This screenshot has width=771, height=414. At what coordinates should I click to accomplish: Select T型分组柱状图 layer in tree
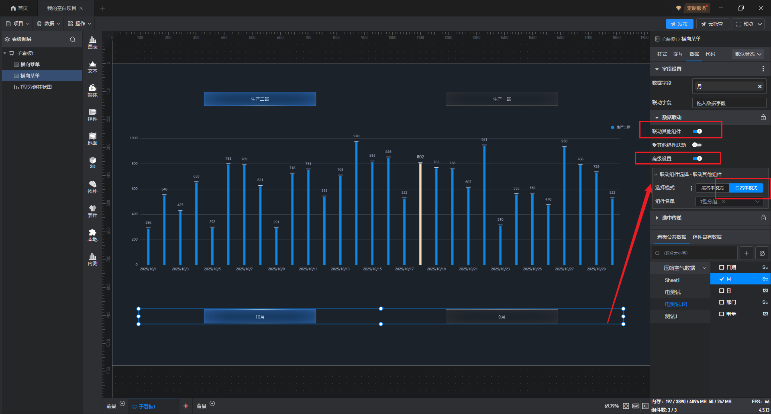36,87
